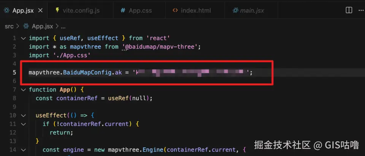The height and width of the screenshot is (156, 365).
Task: Open the index.html tab
Action: [192, 11]
